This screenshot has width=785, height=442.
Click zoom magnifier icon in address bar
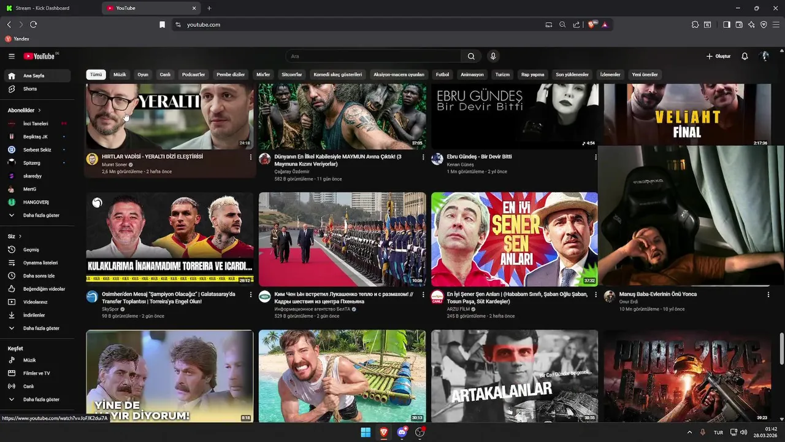(x=562, y=25)
